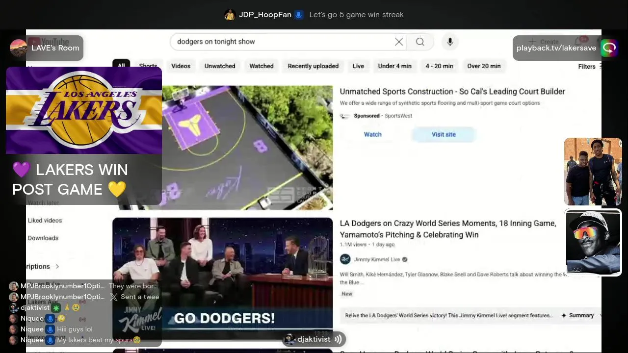This screenshot has height=353, width=628.
Task: Expand the video Summary section
Action: coord(581,315)
